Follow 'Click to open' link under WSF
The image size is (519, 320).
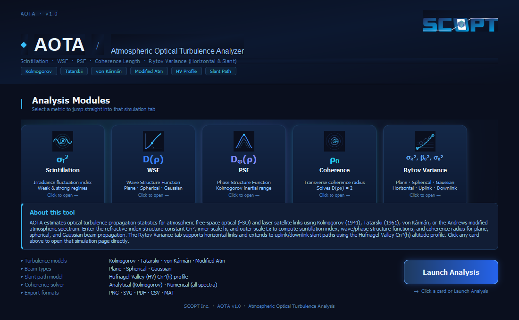click(x=153, y=195)
